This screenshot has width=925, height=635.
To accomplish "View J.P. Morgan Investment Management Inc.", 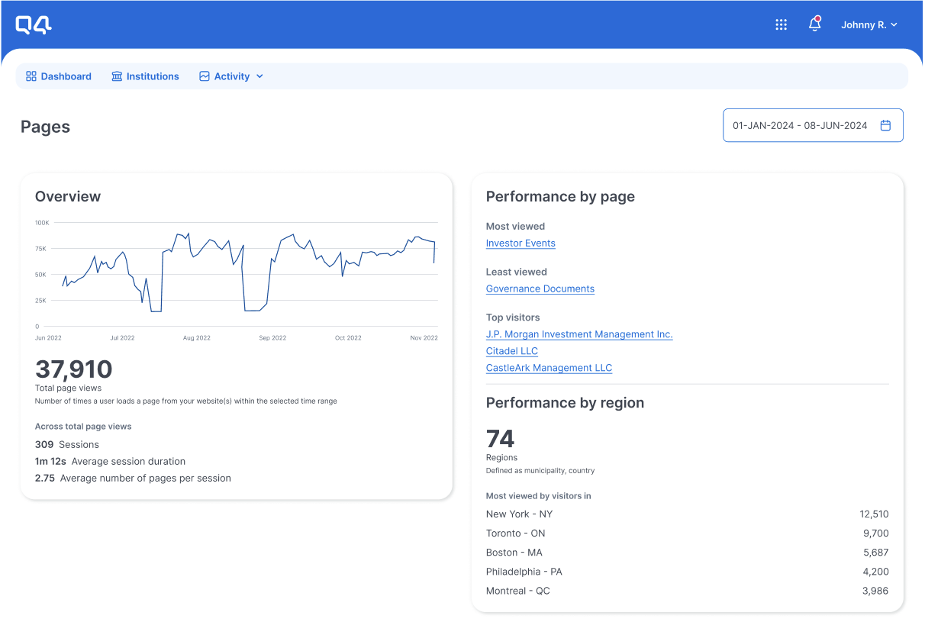I will (579, 334).
